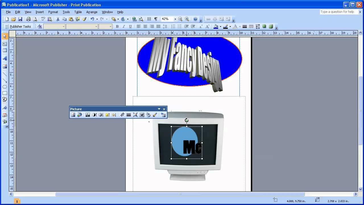Click the rotation handle above selected picture
The height and width of the screenshot is (205, 364).
[x=187, y=120]
